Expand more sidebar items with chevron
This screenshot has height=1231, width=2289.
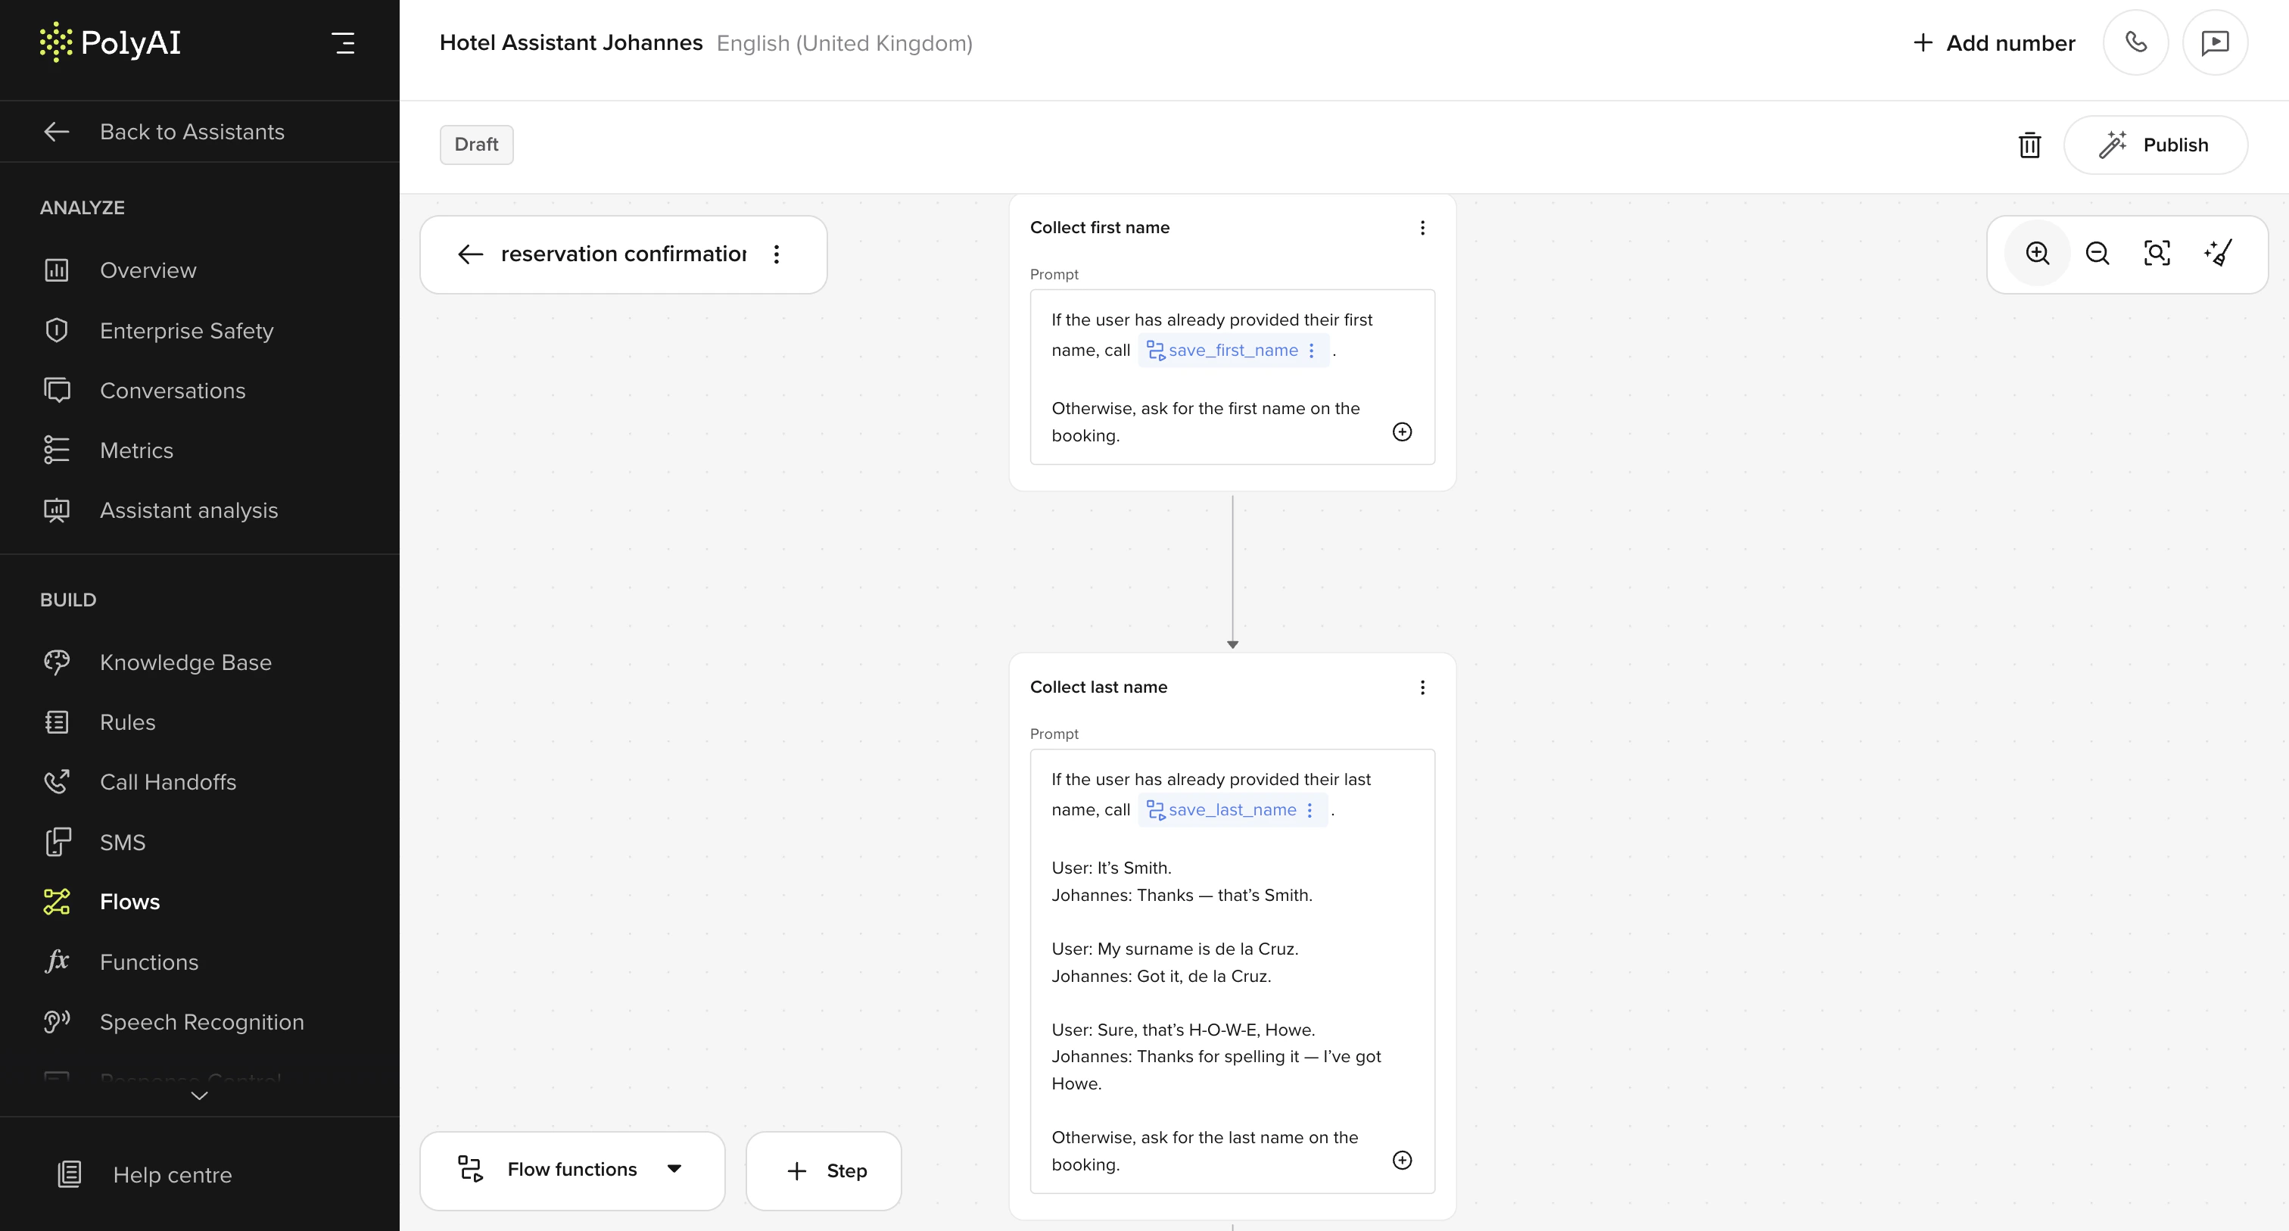[199, 1095]
